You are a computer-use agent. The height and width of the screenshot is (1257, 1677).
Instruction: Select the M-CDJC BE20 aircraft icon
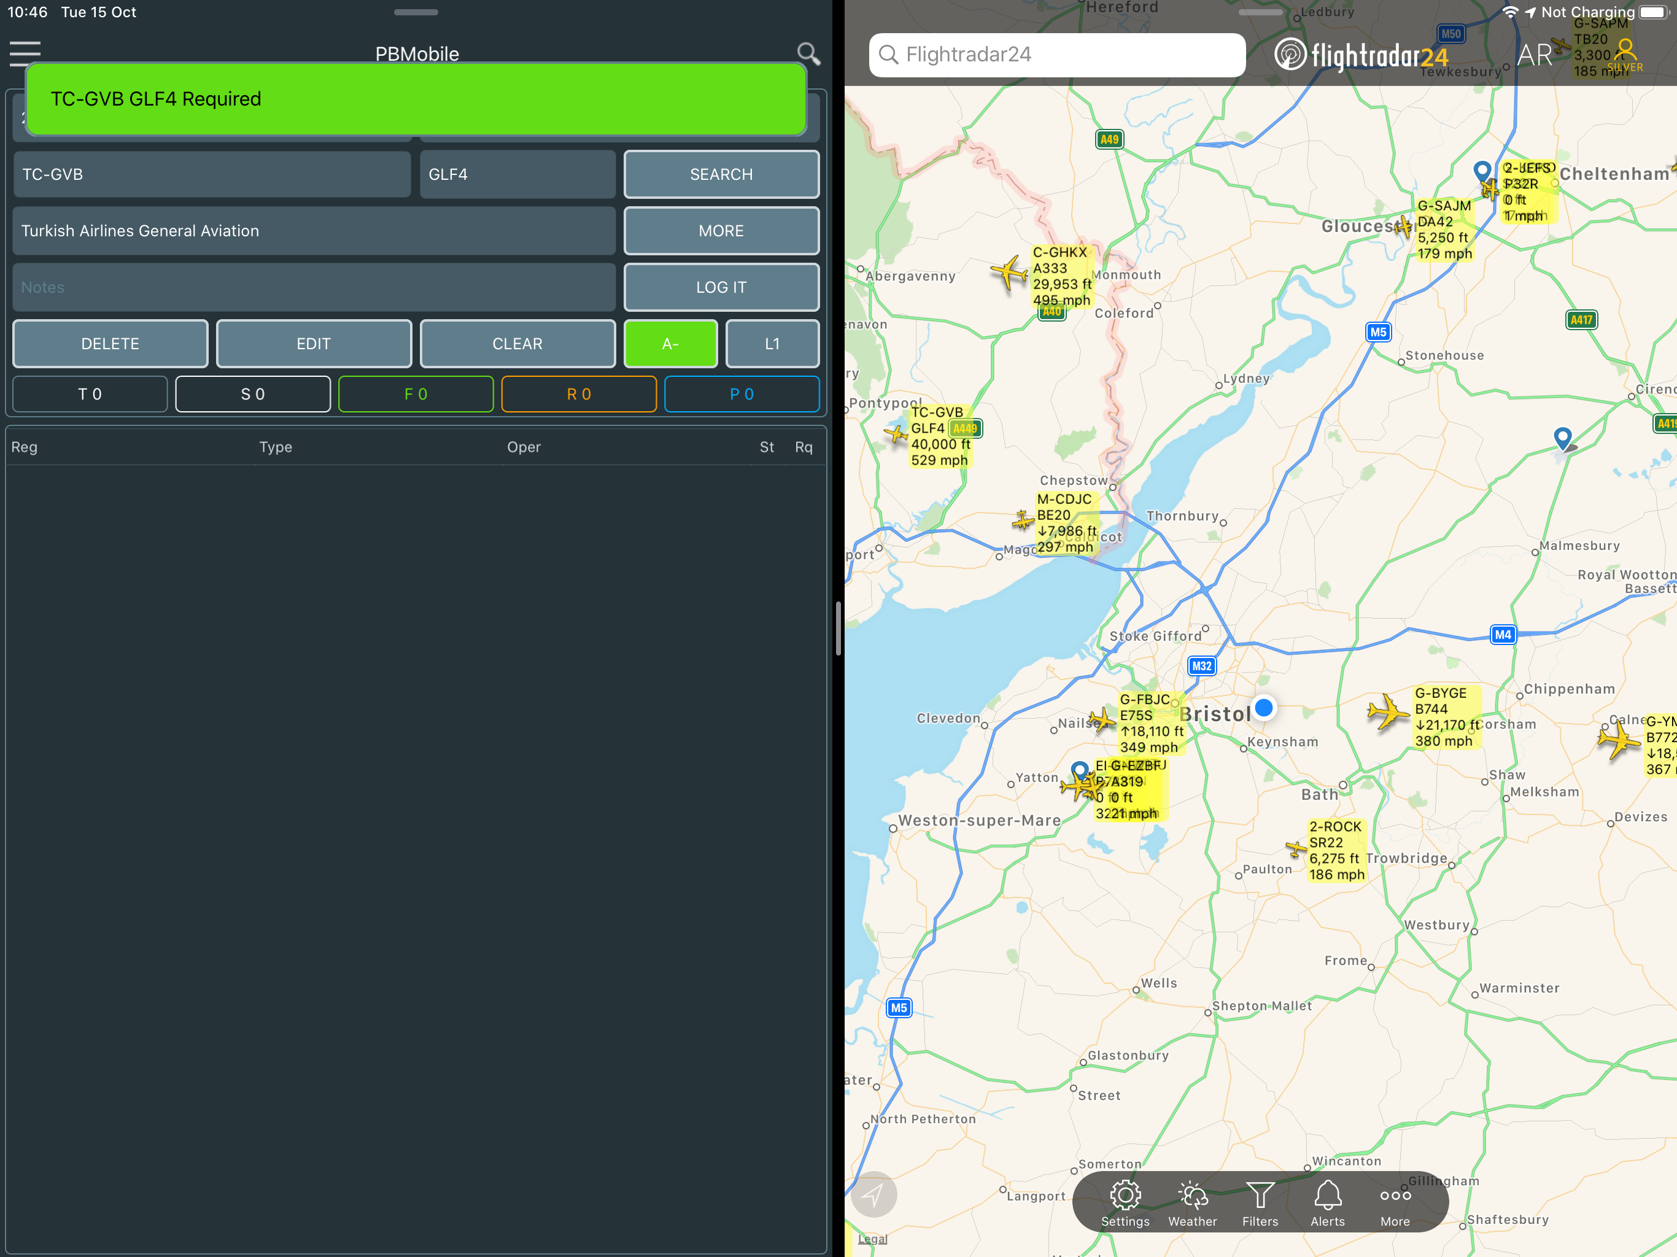(1023, 520)
